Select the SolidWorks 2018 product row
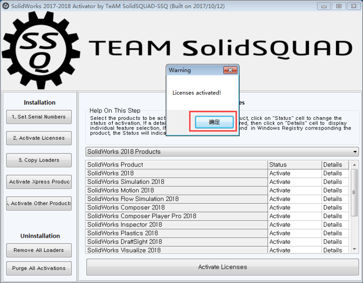The width and height of the screenshot is (363, 283). [x=177, y=173]
